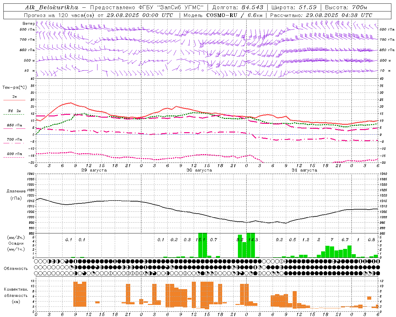Click the 'Ветер' wind panel label
Image resolution: width=396 pixels, height=317 pixels.
(x=28, y=24)
